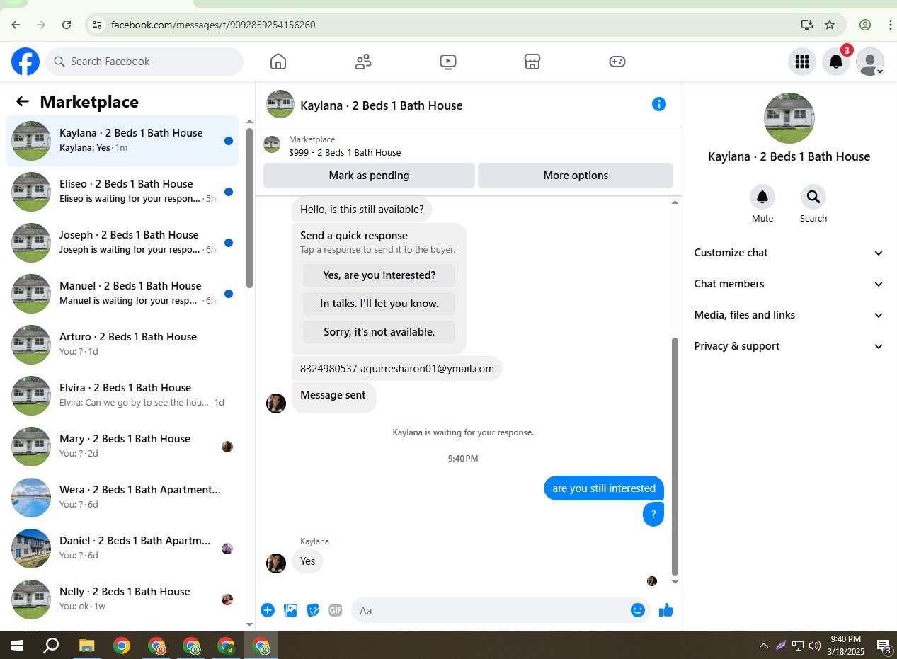Viewport: 897px width, 659px height.
Task: Open the Gaming controller icon
Action: (x=617, y=62)
